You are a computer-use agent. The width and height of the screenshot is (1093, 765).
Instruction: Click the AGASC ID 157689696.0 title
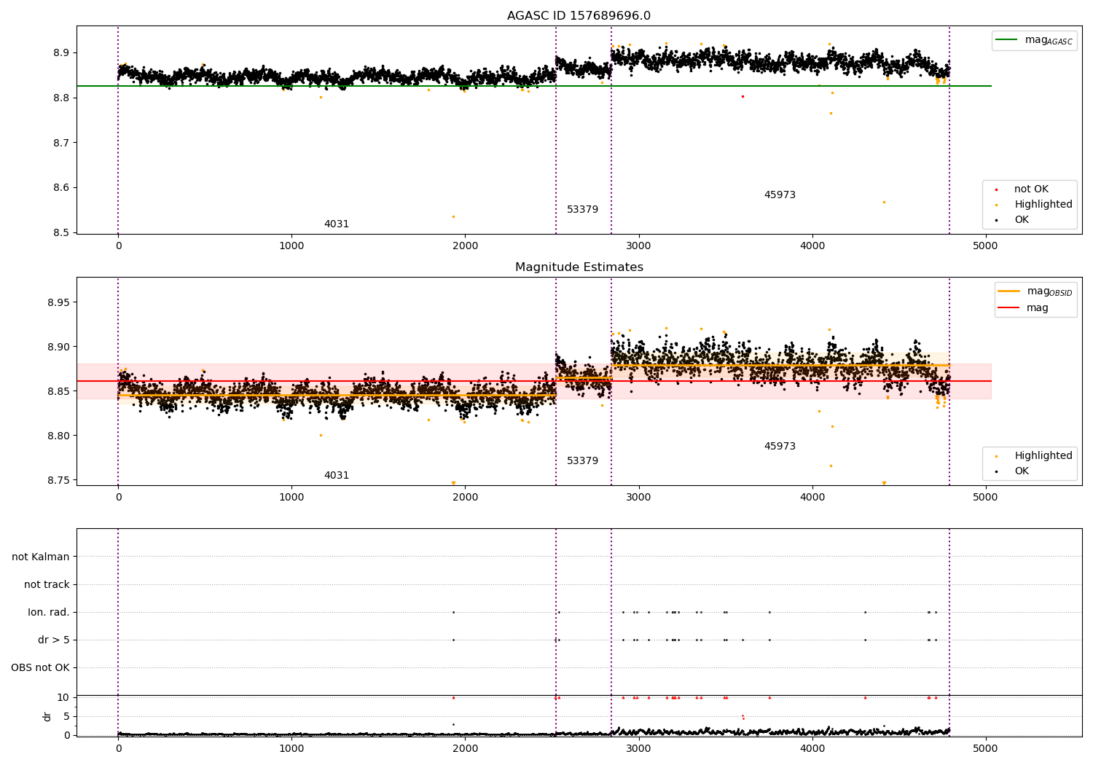click(579, 16)
